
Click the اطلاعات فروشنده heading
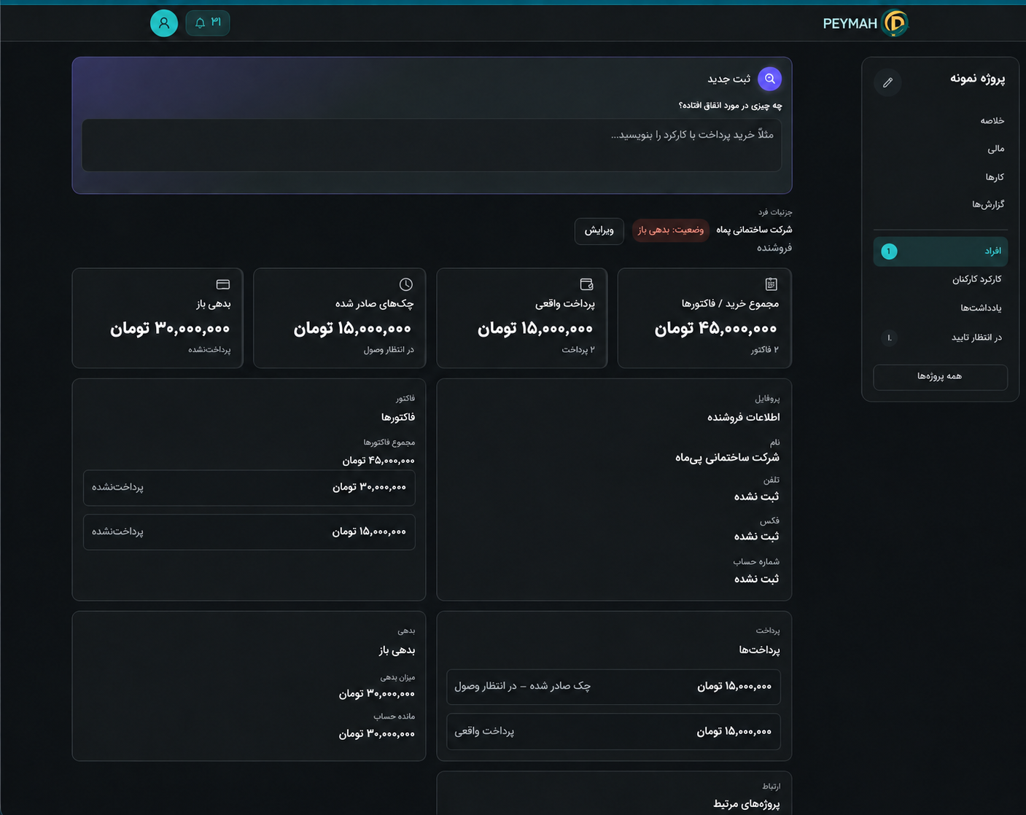pos(744,418)
